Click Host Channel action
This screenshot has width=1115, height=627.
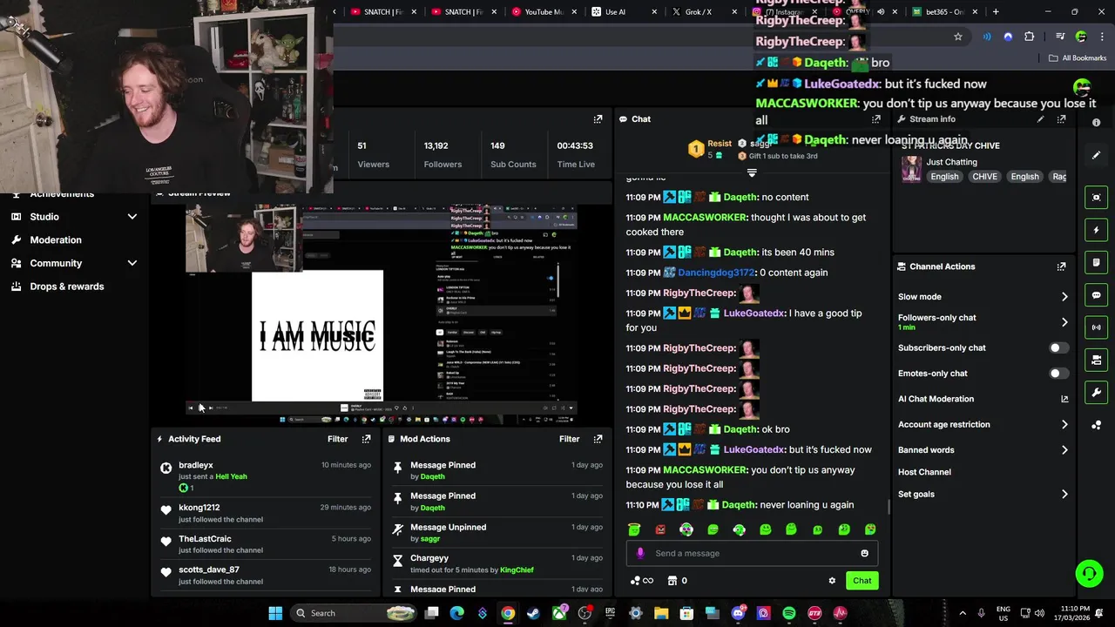tap(924, 472)
